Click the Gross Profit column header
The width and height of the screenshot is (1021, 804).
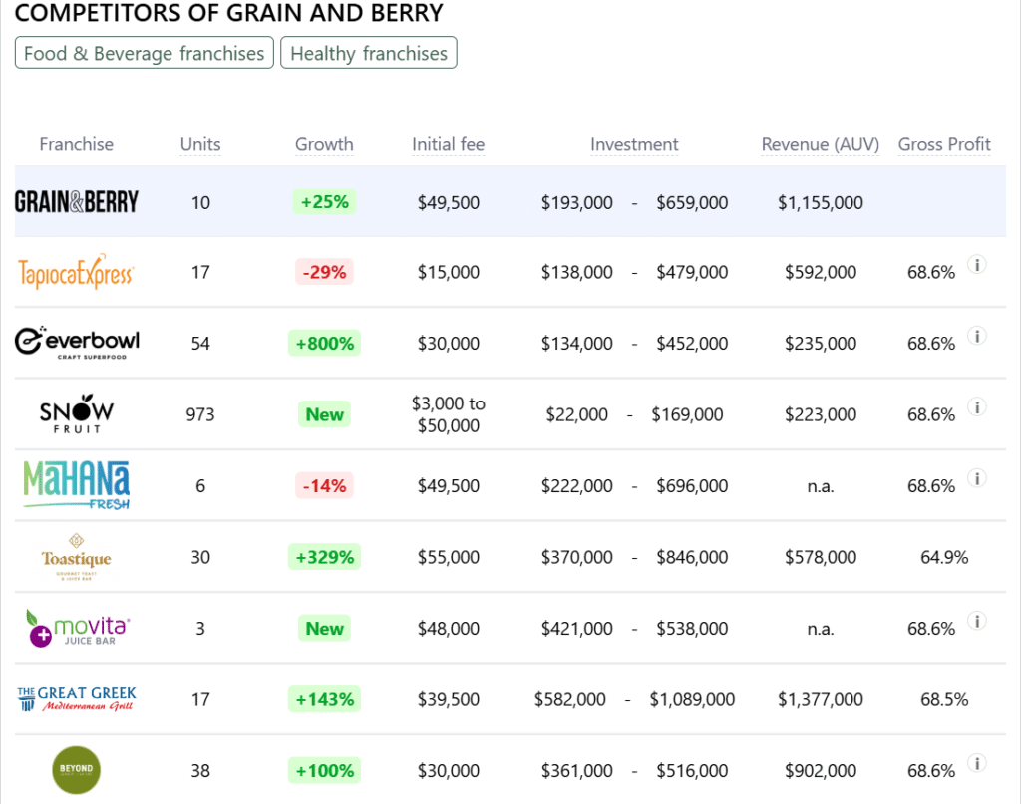[x=944, y=144]
